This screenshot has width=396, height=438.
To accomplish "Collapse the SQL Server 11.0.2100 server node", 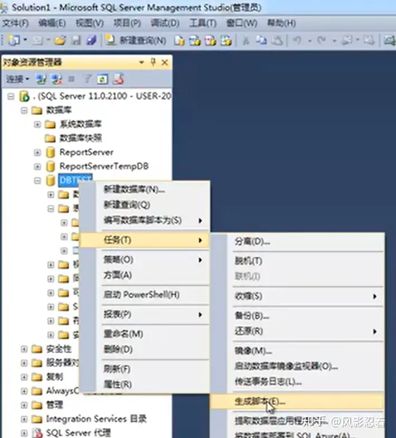I will tap(11, 97).
